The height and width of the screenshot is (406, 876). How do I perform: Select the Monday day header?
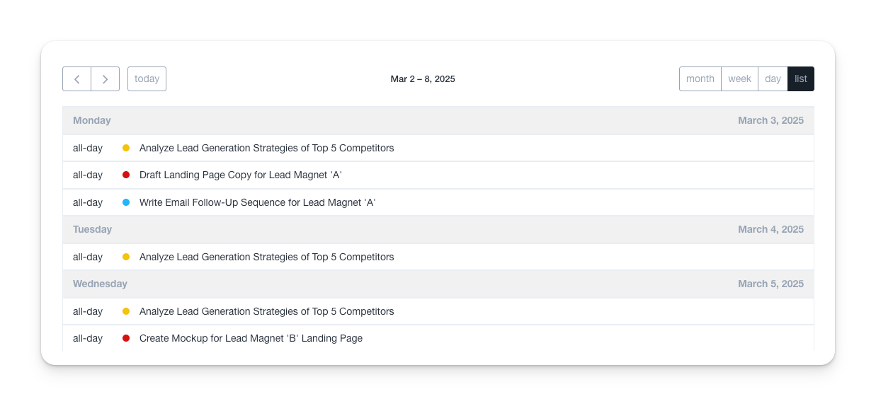tap(92, 120)
